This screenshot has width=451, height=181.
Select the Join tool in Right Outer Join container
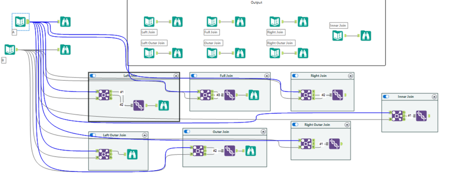306,144
